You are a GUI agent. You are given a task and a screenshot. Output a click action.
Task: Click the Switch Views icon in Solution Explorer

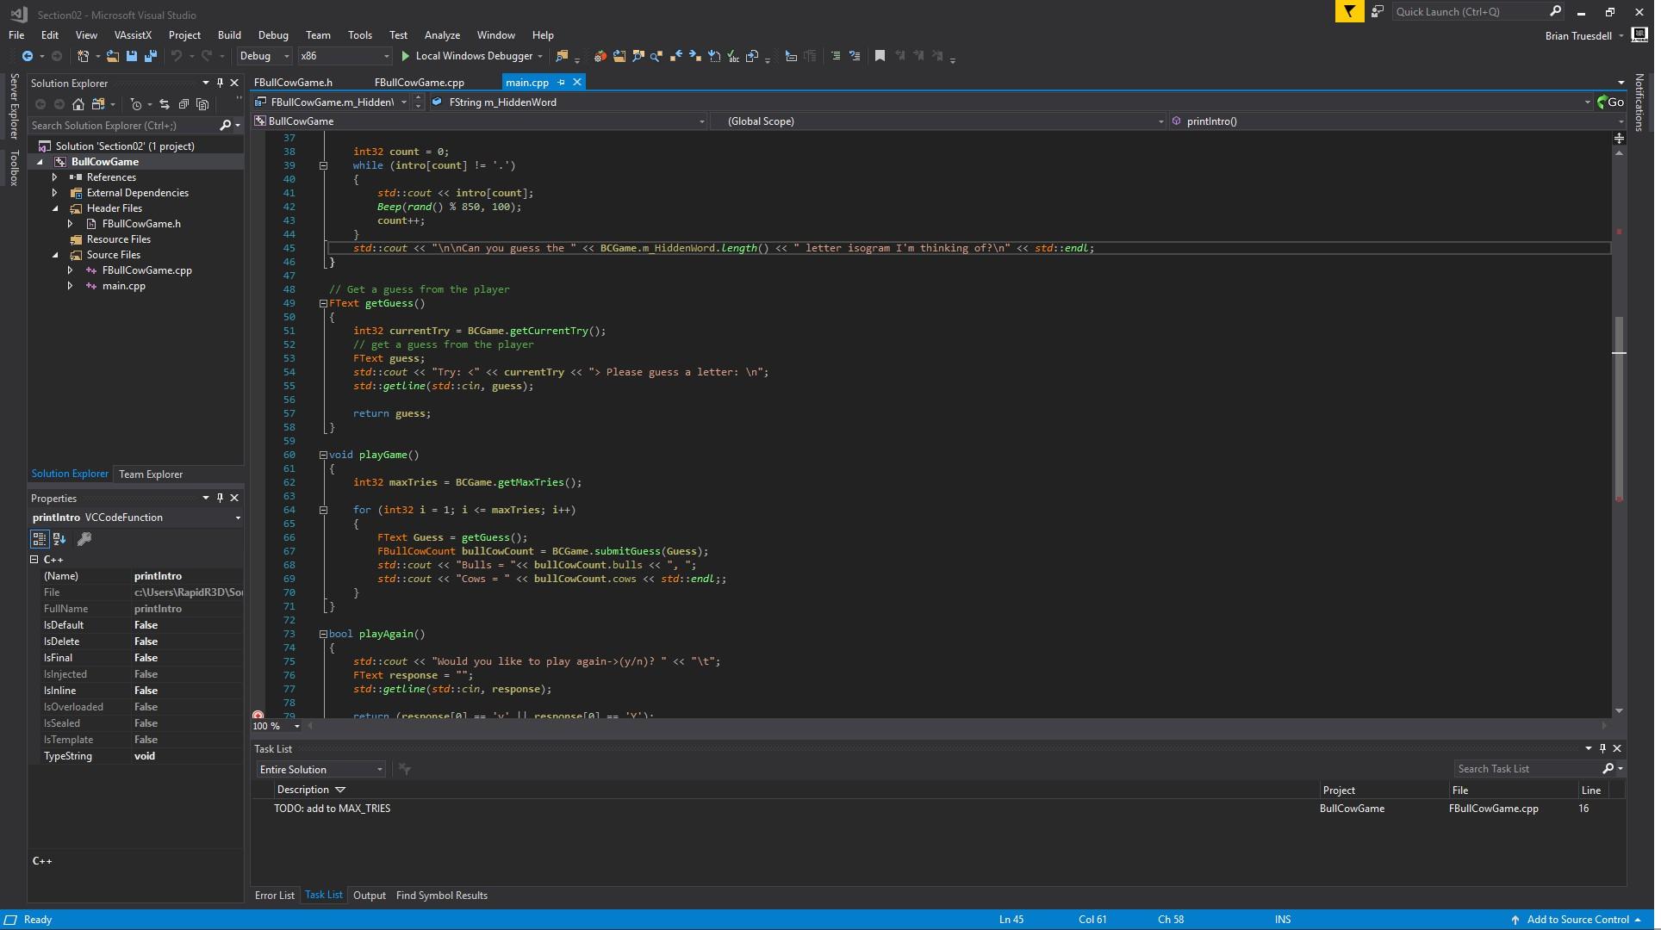coord(98,104)
